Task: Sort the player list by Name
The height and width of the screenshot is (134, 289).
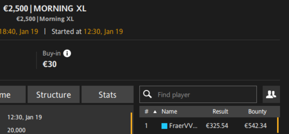Action: coord(169,112)
